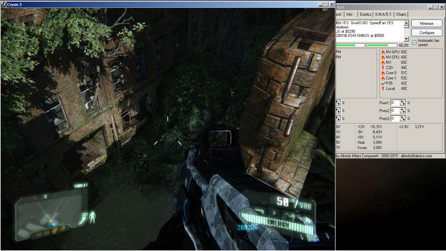The image size is (446, 251).
Task: Click the 66,9% usage text
Action: [404, 45]
